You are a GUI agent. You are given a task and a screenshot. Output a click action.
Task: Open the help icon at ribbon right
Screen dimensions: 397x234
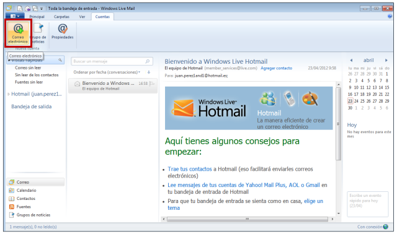[x=390, y=17]
